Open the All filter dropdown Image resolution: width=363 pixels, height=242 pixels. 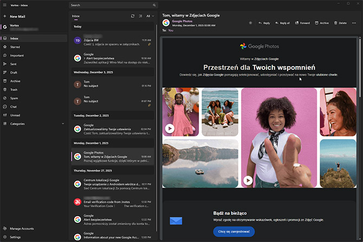click(150, 16)
